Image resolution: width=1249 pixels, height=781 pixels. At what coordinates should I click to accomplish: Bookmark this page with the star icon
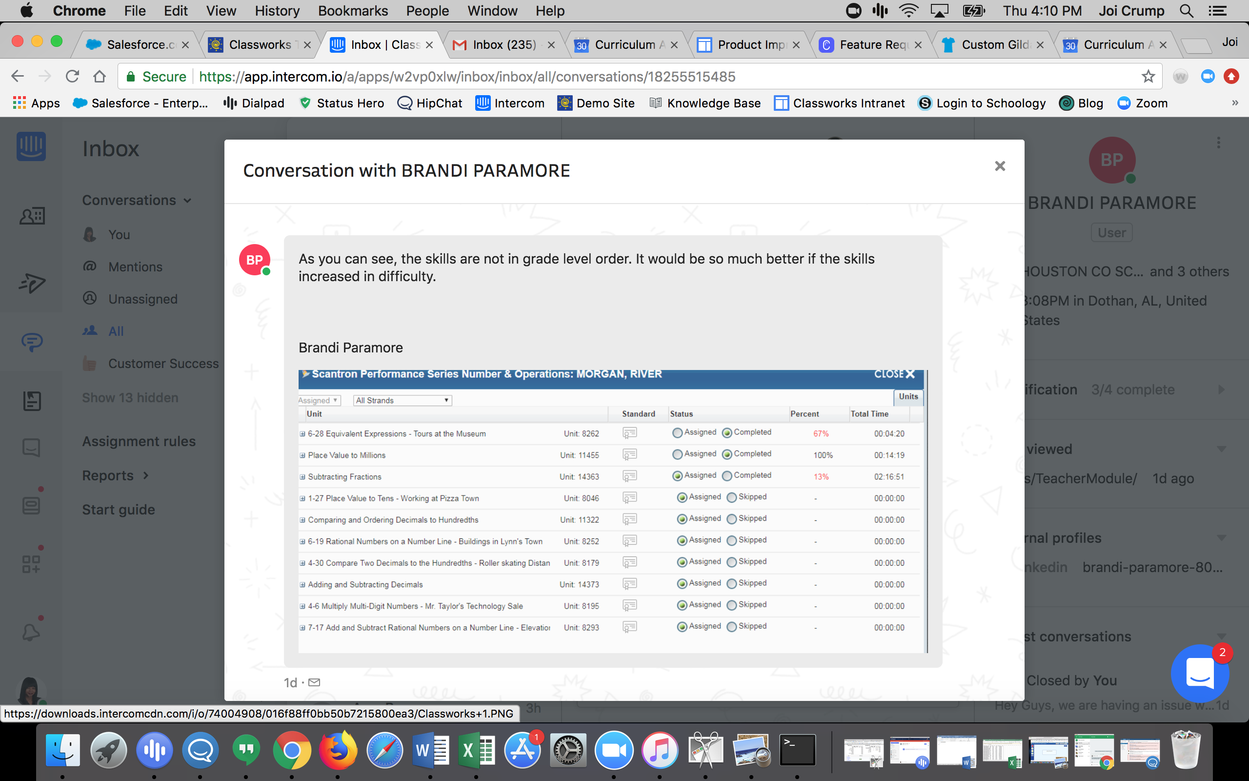point(1148,77)
